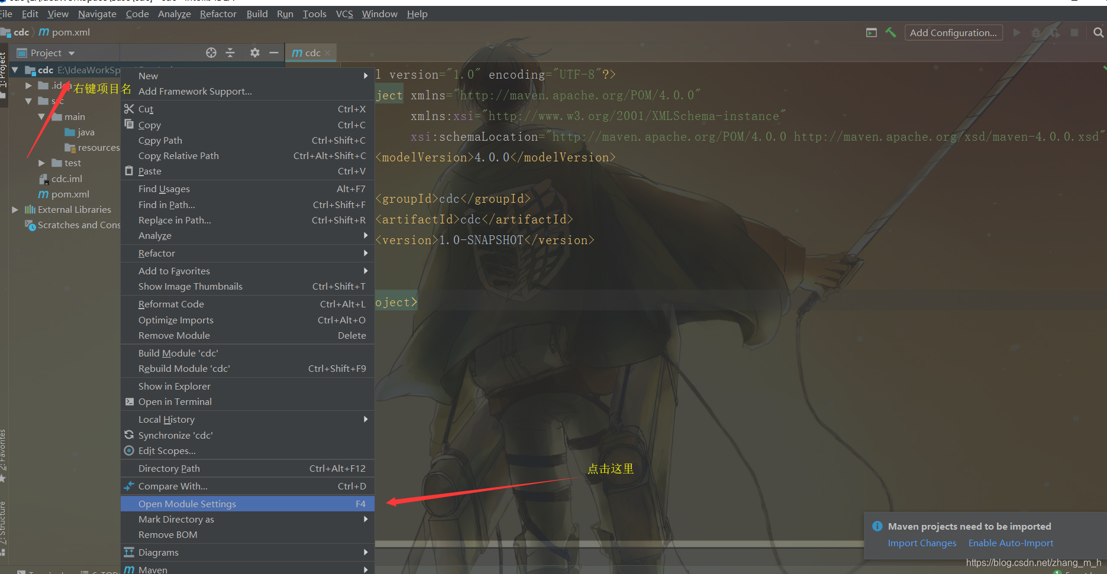Click the Collapse All icon in the Project panel
Image resolution: width=1107 pixels, height=574 pixels.
230,53
